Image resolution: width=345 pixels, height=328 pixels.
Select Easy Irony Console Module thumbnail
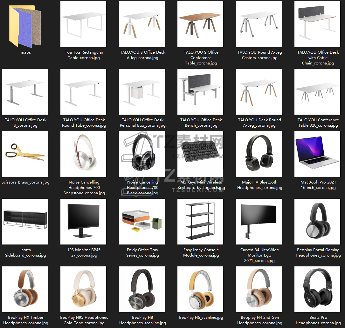pos(200,222)
